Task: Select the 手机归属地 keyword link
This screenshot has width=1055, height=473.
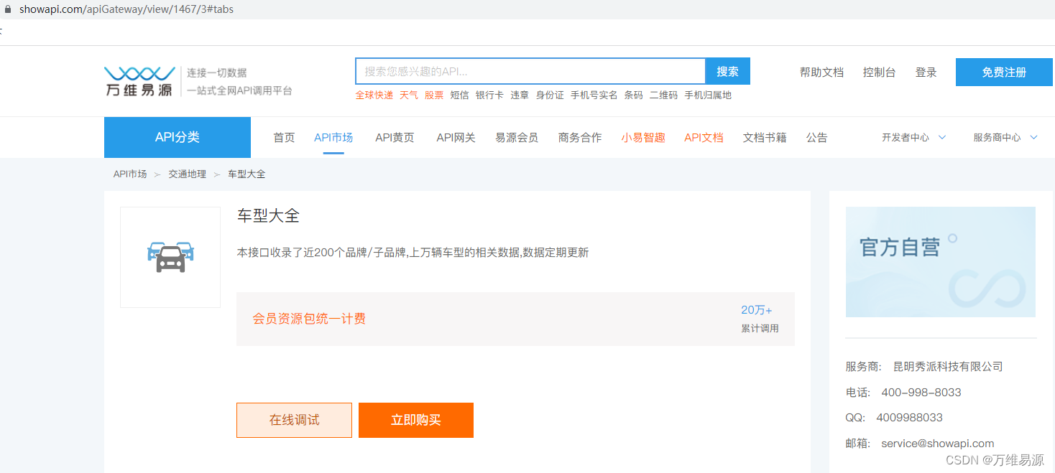Action: [x=708, y=95]
